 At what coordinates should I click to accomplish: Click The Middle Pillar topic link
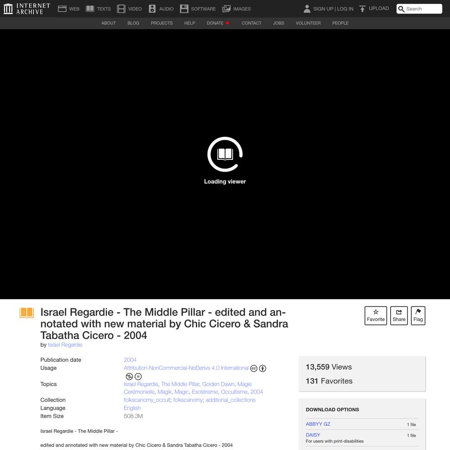pyautogui.click(x=180, y=384)
